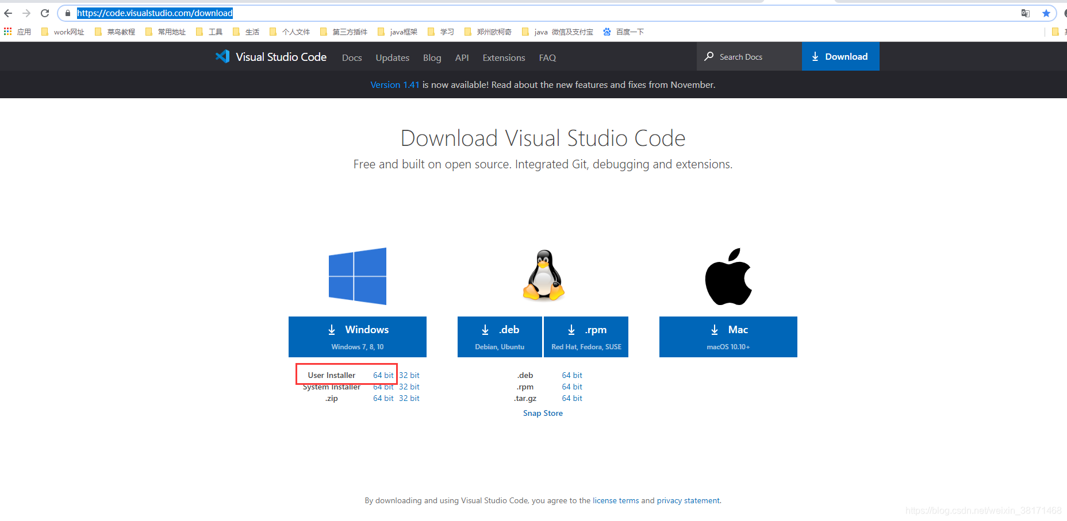Download Linux .rpm 64 bit link
This screenshot has width=1067, height=521.
[x=572, y=387]
